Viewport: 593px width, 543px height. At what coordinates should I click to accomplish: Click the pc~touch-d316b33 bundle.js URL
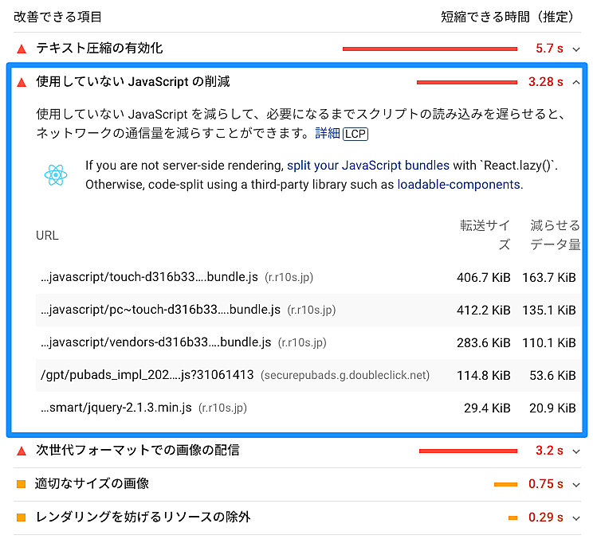pos(160,310)
